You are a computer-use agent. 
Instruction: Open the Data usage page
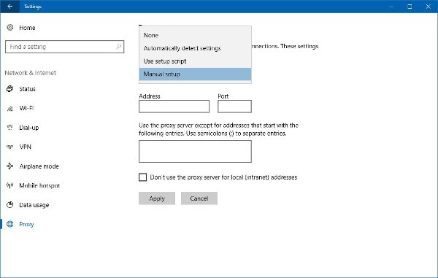[x=34, y=205]
